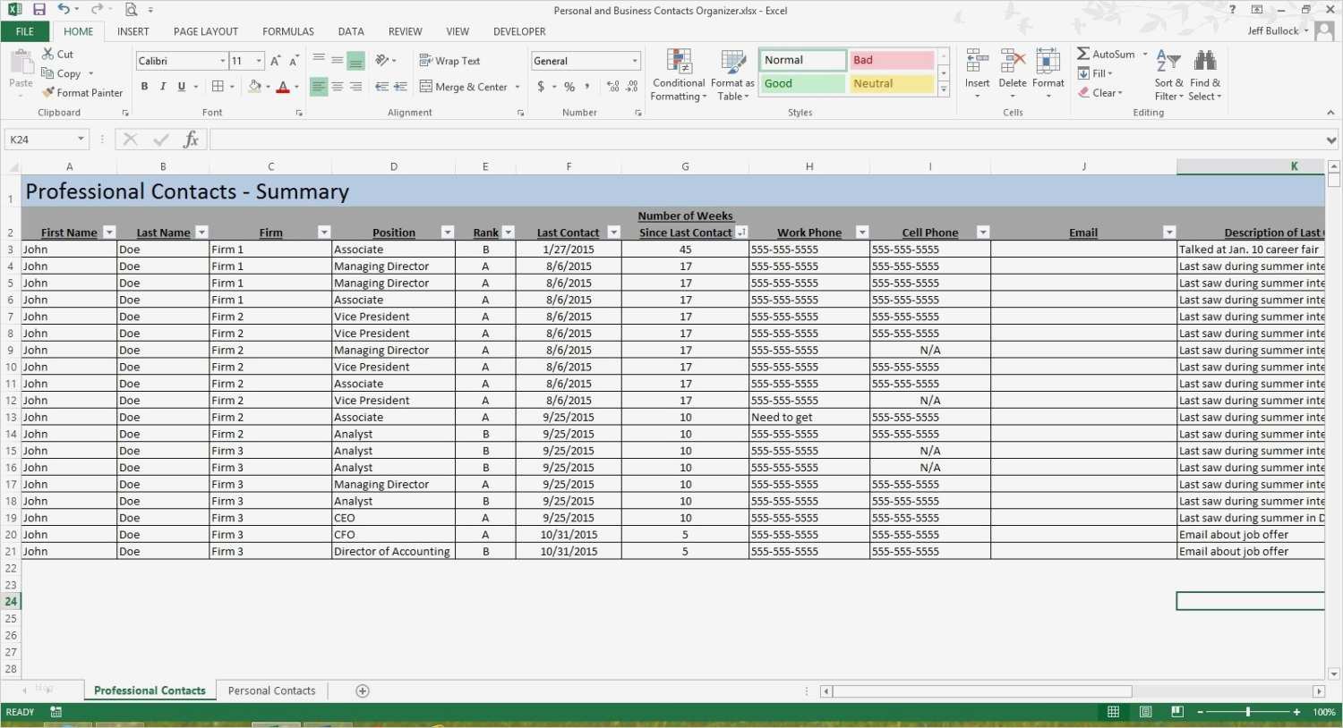Toggle Bottom Align vertical alignment
This screenshot has height=728, width=1343.
(x=356, y=61)
